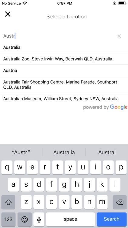Tap the keyboard backspace delete key
The image size is (128, 228).
(120, 202)
